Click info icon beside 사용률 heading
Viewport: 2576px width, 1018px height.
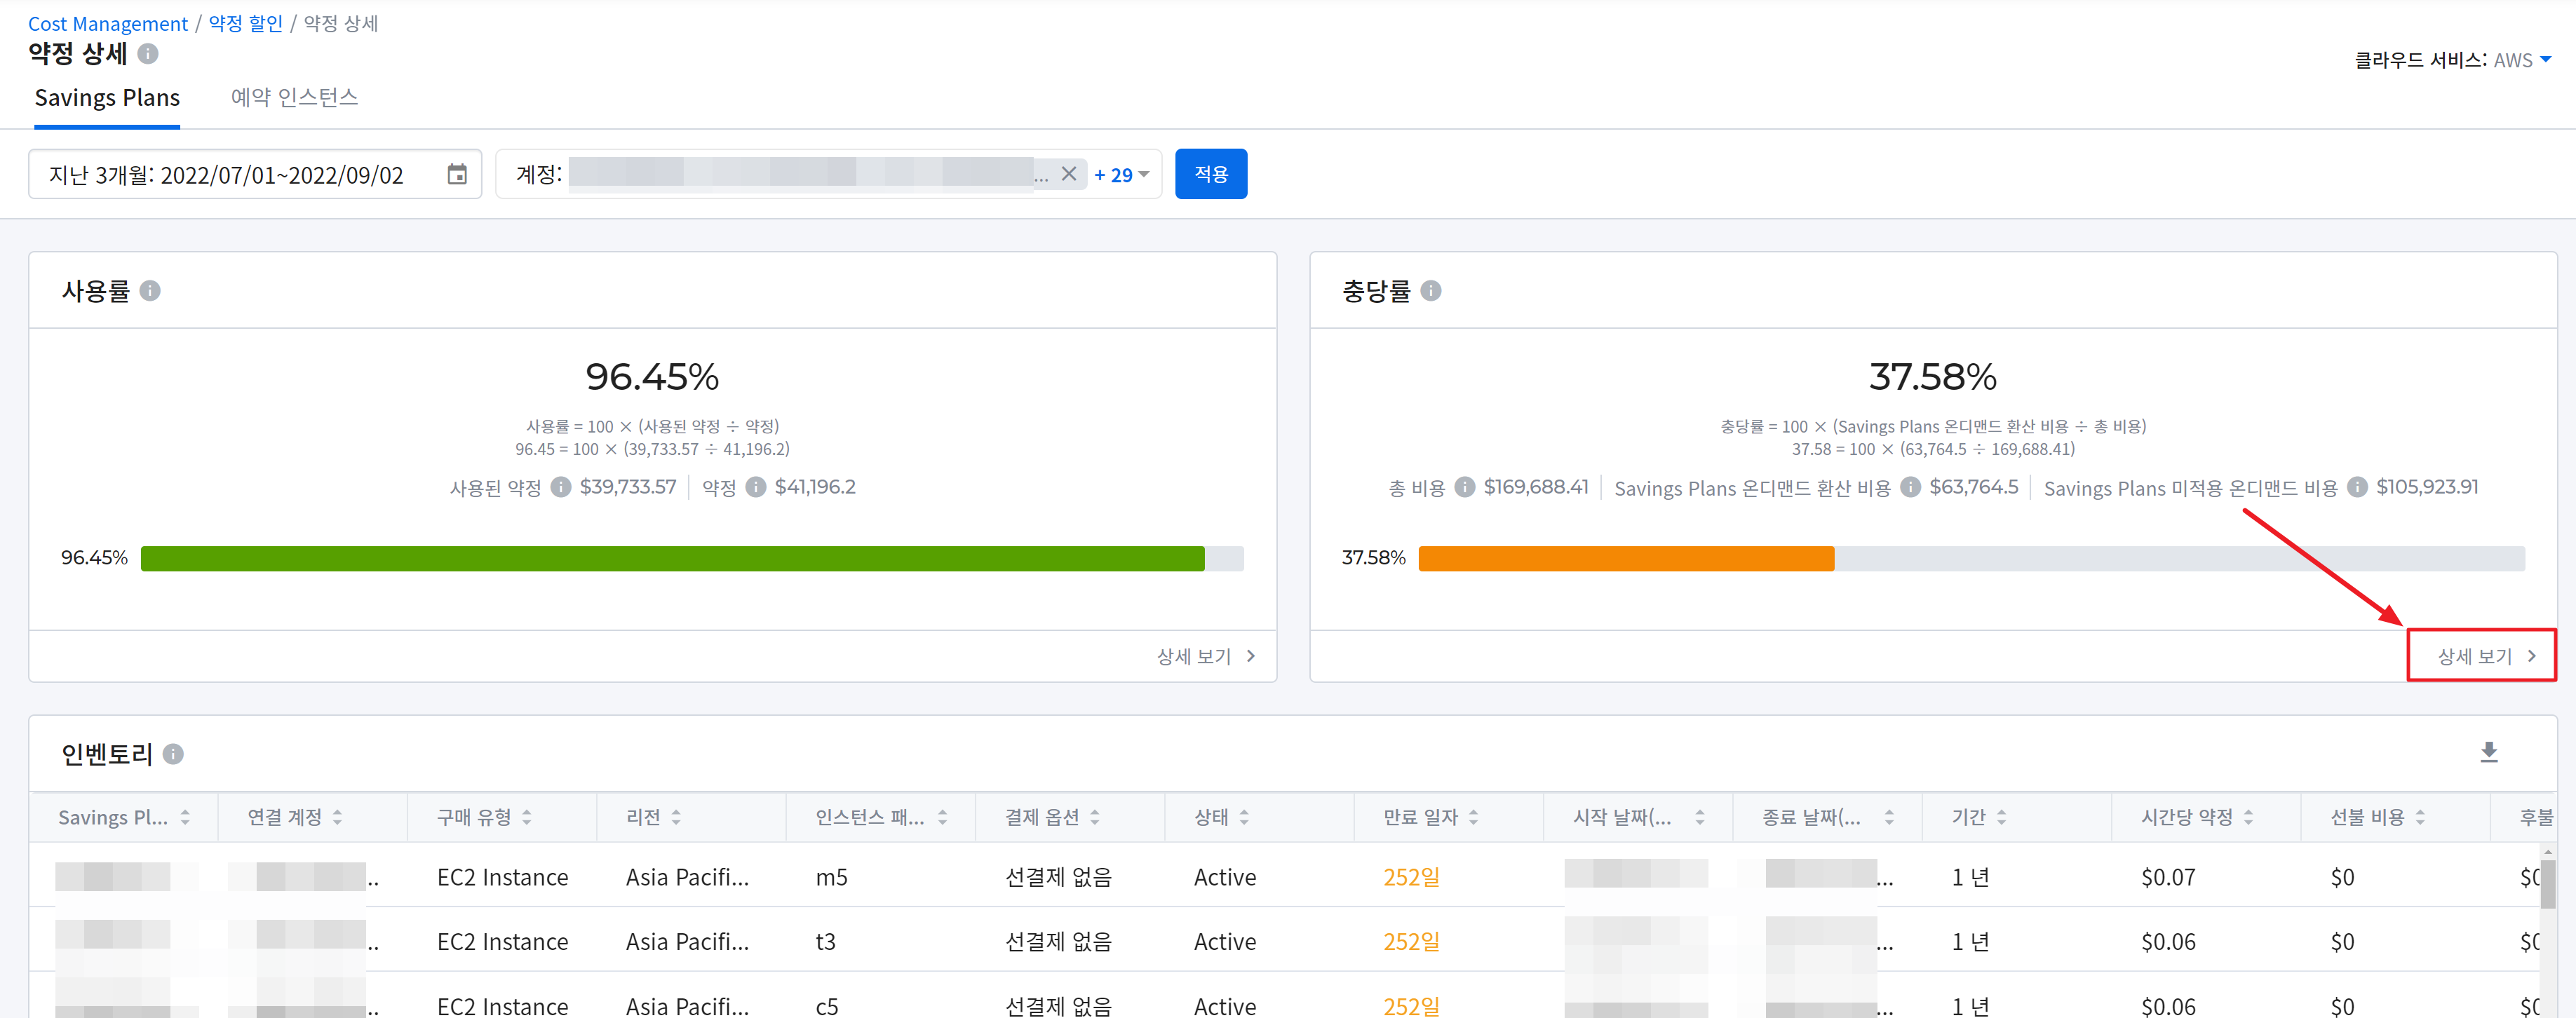coord(150,291)
